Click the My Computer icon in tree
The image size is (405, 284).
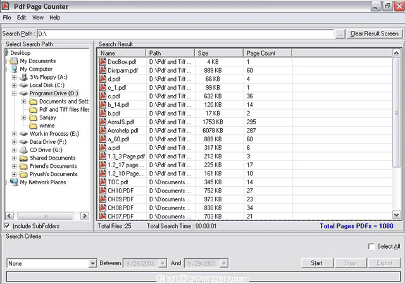pyautogui.click(x=14, y=69)
